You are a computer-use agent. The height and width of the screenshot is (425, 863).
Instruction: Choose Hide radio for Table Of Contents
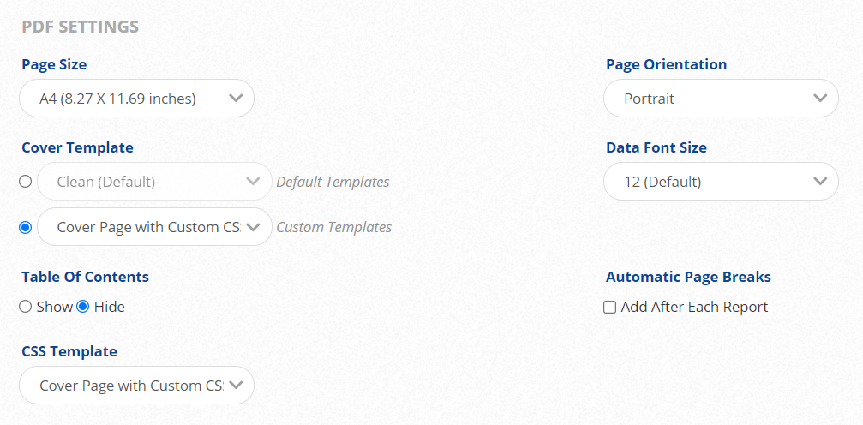83,307
